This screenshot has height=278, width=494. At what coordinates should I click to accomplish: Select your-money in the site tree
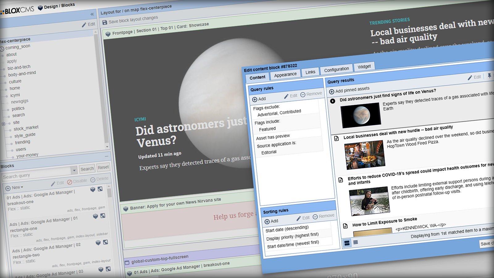click(x=27, y=155)
